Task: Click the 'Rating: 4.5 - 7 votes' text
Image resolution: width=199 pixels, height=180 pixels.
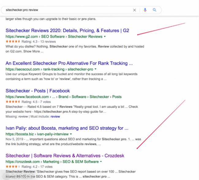Action: (x=36, y=102)
